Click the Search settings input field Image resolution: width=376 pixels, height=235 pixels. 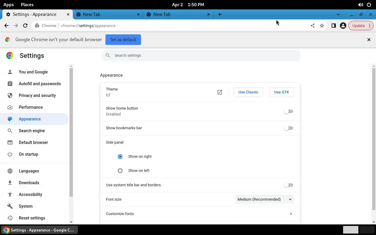[201, 56]
